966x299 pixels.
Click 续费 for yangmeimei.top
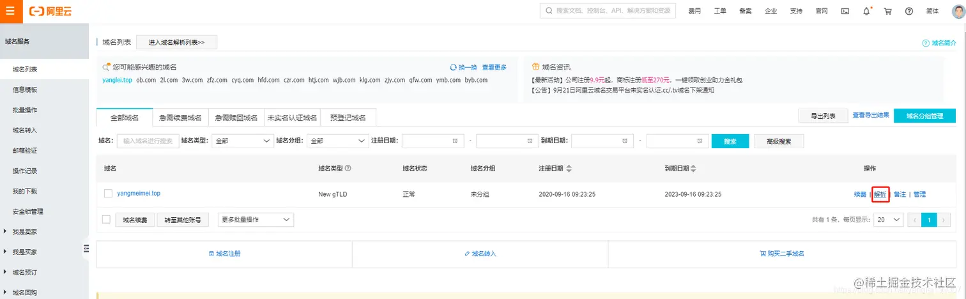[860, 194]
